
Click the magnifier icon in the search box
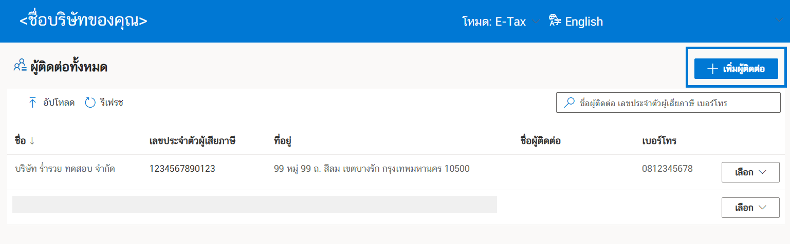point(569,103)
